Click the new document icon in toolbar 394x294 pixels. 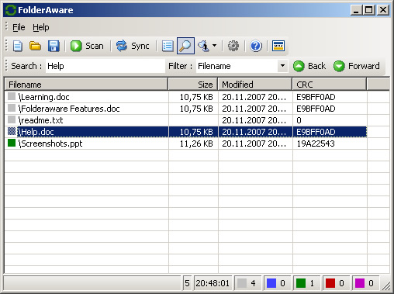(18, 46)
